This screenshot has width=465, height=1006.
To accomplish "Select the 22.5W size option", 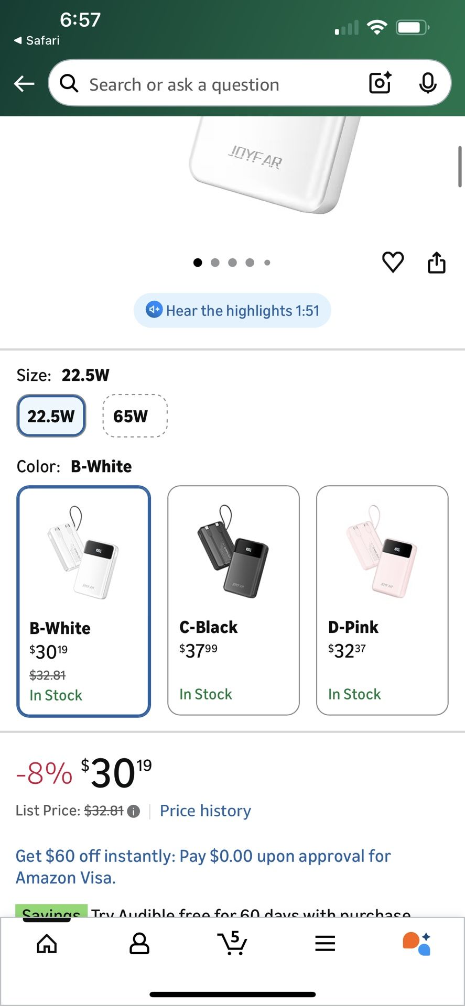I will pos(51,416).
